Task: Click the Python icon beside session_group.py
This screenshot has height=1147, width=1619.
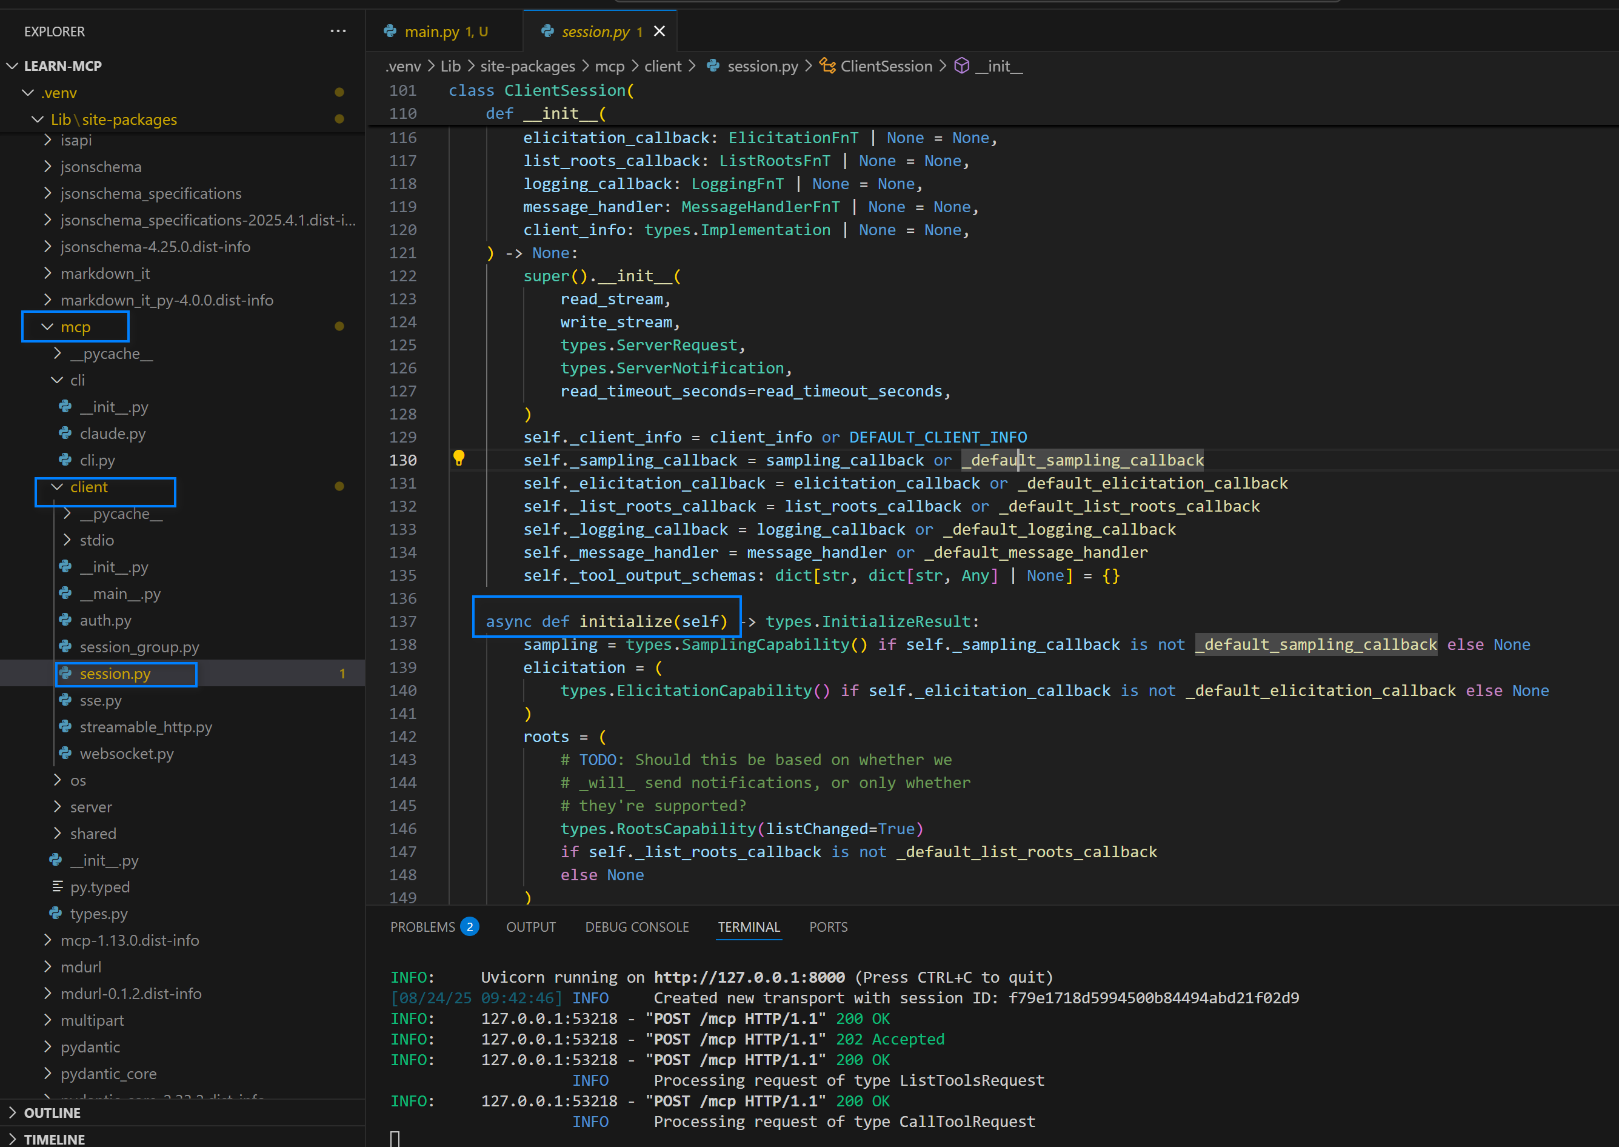Action: pos(65,647)
